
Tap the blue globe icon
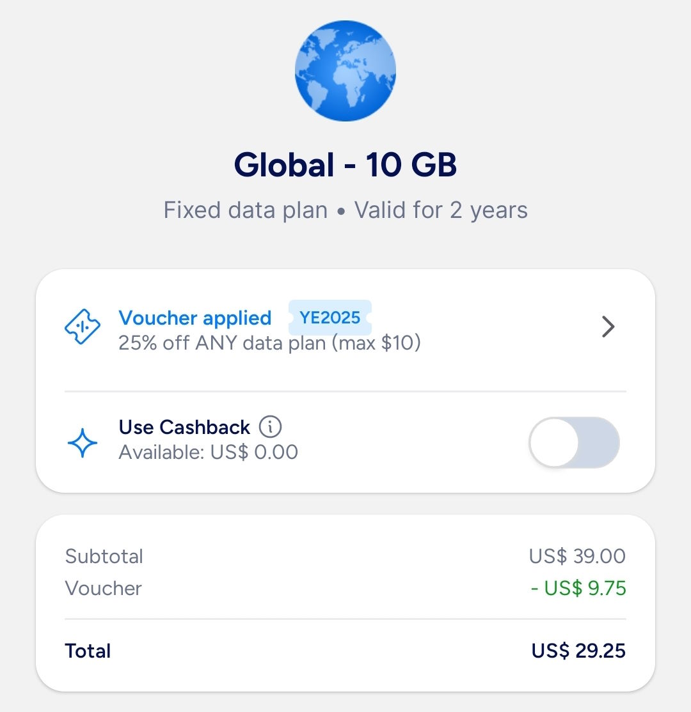point(345,70)
